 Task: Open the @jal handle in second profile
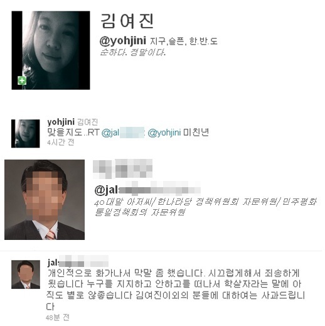pyautogui.click(x=147, y=190)
